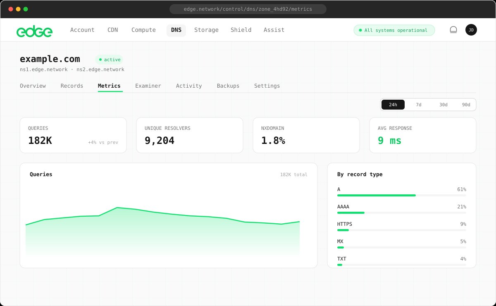
Task: Minimize window with the yellow button
Action: click(18, 9)
